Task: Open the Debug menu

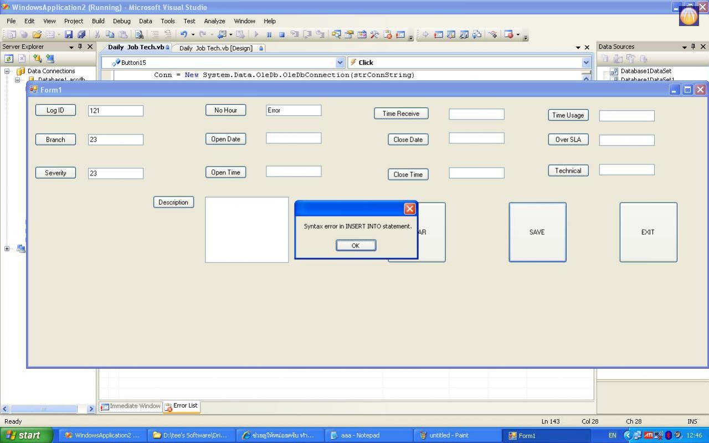Action: pyautogui.click(x=121, y=21)
